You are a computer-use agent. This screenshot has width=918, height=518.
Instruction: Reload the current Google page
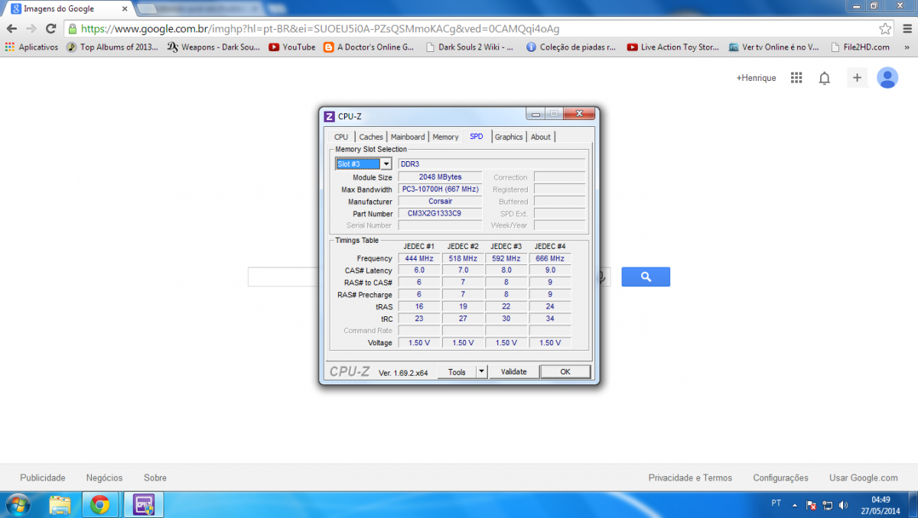[51, 28]
